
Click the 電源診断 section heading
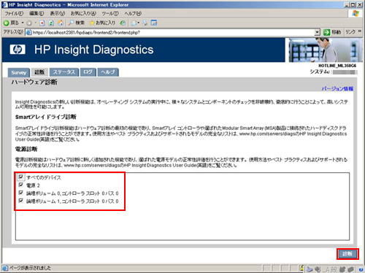point(26,149)
